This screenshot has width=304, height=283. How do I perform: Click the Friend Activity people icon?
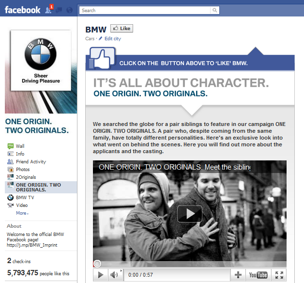(x=11, y=161)
